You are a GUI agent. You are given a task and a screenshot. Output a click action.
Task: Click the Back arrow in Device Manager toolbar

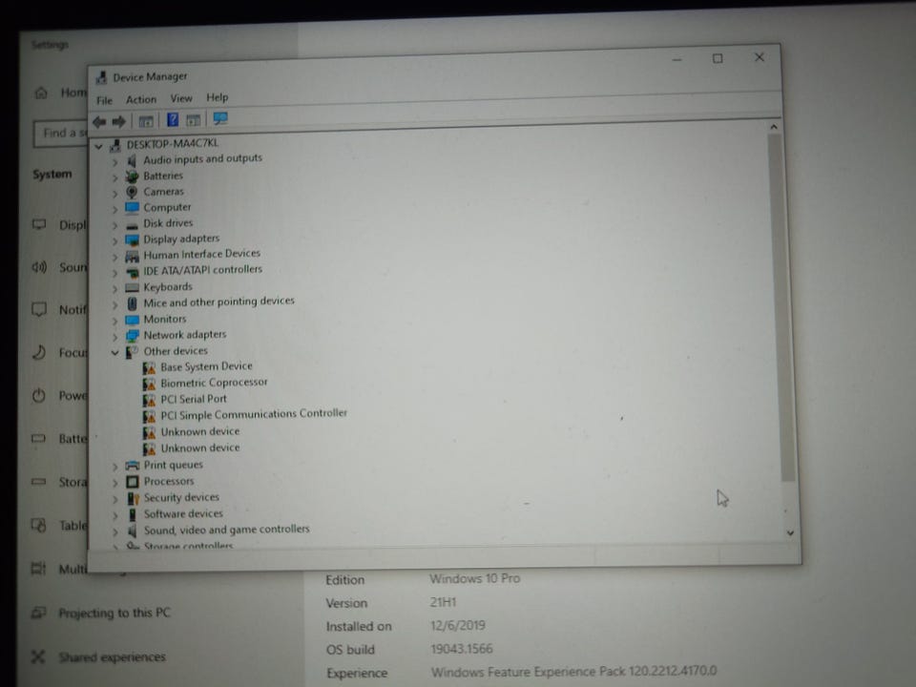tap(99, 121)
